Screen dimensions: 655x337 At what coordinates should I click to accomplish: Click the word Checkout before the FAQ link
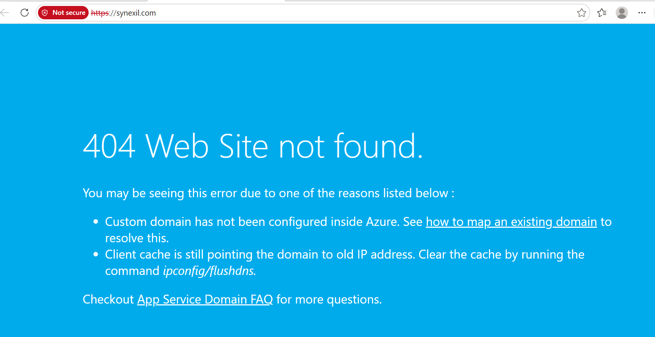[x=108, y=299]
